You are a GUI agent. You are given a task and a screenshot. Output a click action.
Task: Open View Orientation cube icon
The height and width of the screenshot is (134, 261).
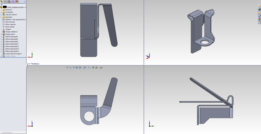[80, 68]
